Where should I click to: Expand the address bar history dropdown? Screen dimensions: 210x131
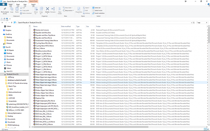pyautogui.click(x=192, y=23)
